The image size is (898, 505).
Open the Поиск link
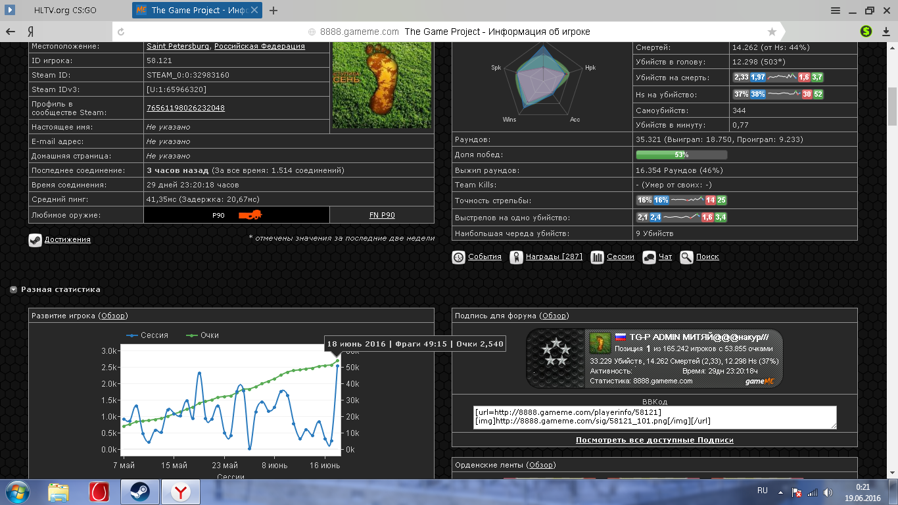[707, 257]
